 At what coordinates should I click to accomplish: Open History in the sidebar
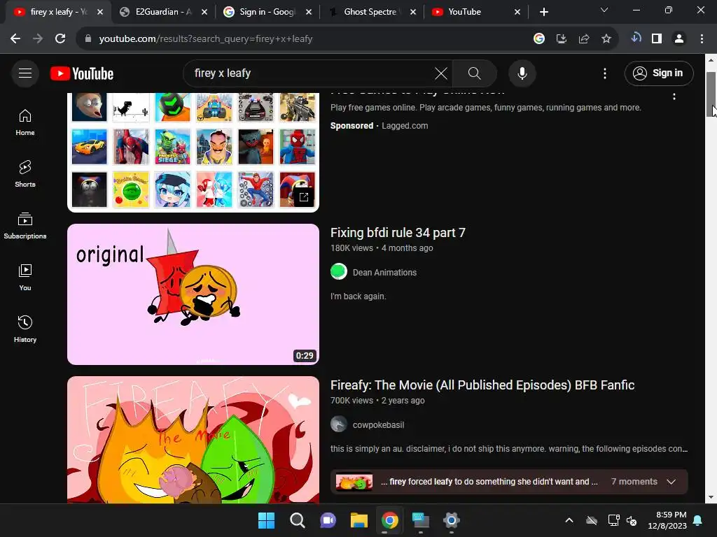click(25, 329)
